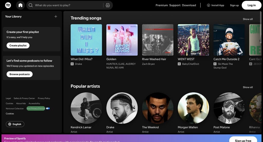Image resolution: width=263 pixels, height=142 pixels.
Task: Click Your Privacy Choices link
Action: [36, 108]
